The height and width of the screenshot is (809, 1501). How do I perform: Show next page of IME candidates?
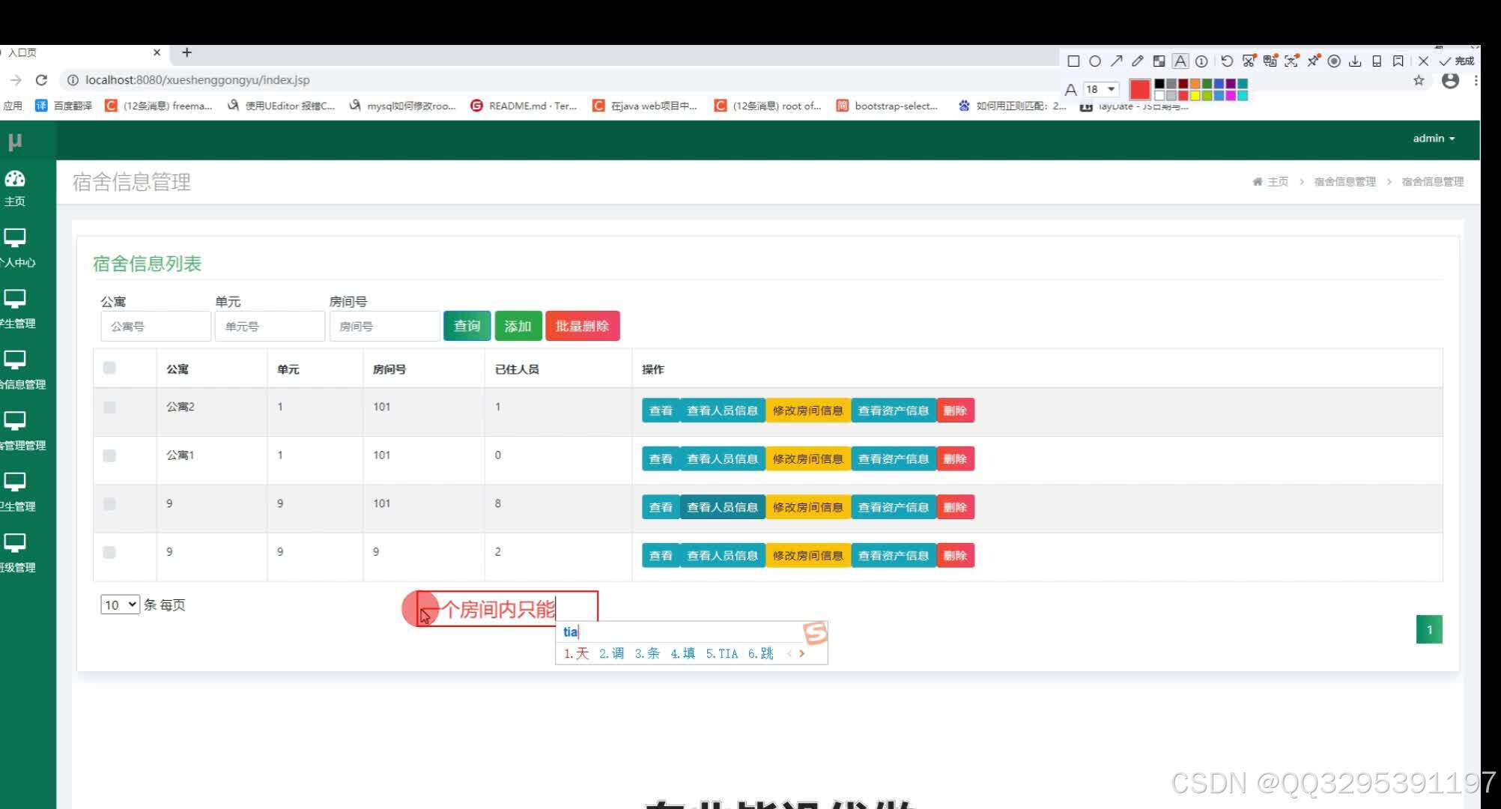click(x=802, y=653)
